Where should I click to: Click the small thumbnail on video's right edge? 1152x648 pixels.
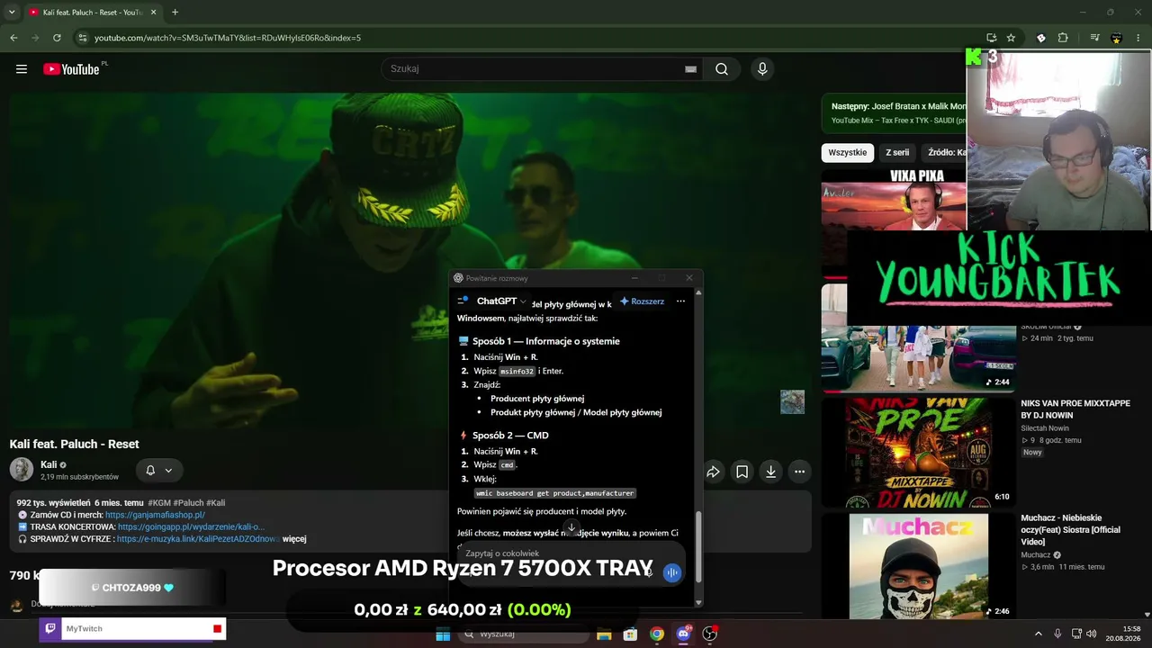[x=792, y=401]
